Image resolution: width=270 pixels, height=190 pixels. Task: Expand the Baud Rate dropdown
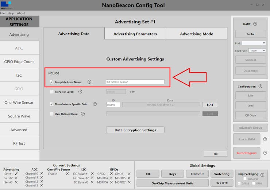[x=264, y=50]
